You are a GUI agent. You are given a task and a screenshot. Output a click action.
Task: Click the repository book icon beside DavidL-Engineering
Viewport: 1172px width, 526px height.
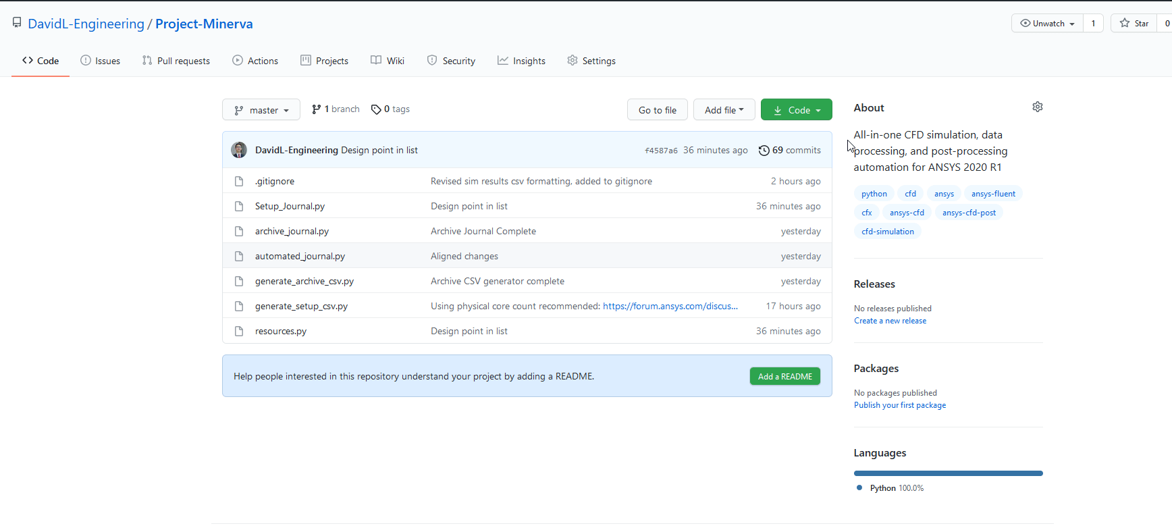click(x=17, y=23)
